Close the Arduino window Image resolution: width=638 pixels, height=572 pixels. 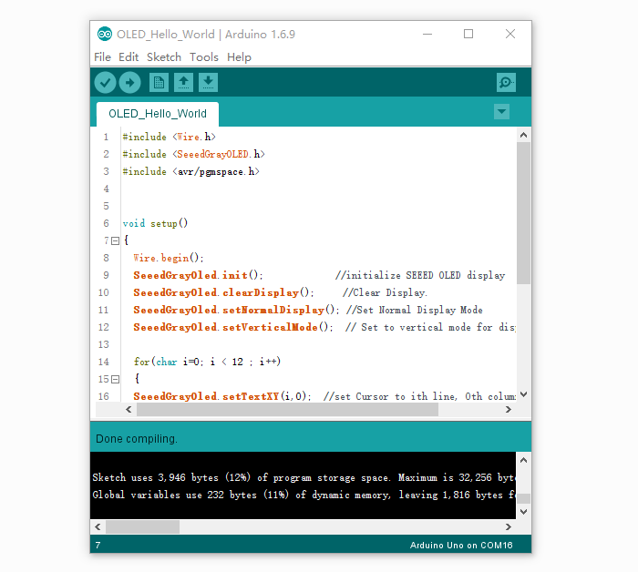[510, 34]
